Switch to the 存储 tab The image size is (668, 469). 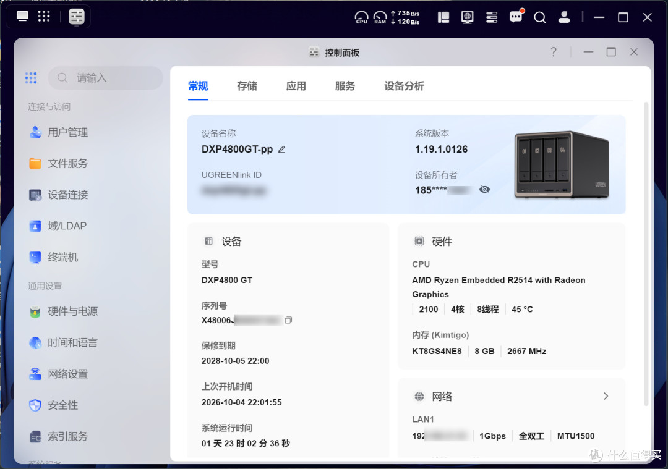tap(247, 86)
